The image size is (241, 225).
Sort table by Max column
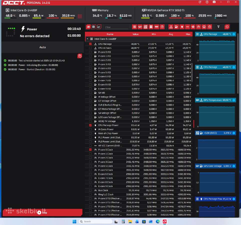tap(188, 34)
